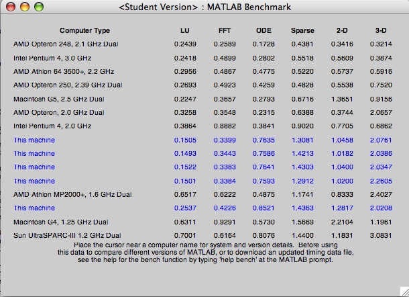The width and height of the screenshot is (409, 297).
Task: Click 'This machine' in row with LU 0.1522
Action: pos(34,167)
